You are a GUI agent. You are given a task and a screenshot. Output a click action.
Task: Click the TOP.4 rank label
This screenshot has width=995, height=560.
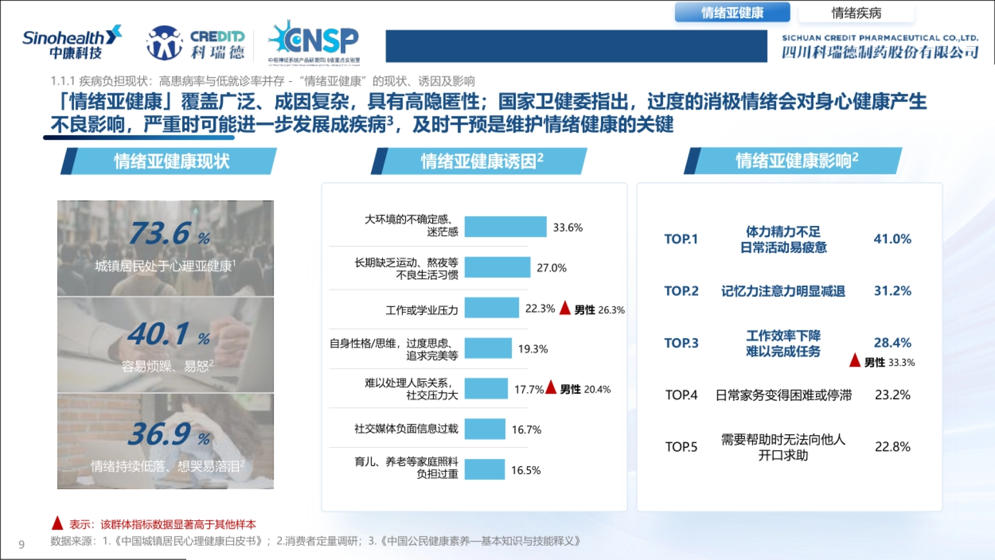681,395
